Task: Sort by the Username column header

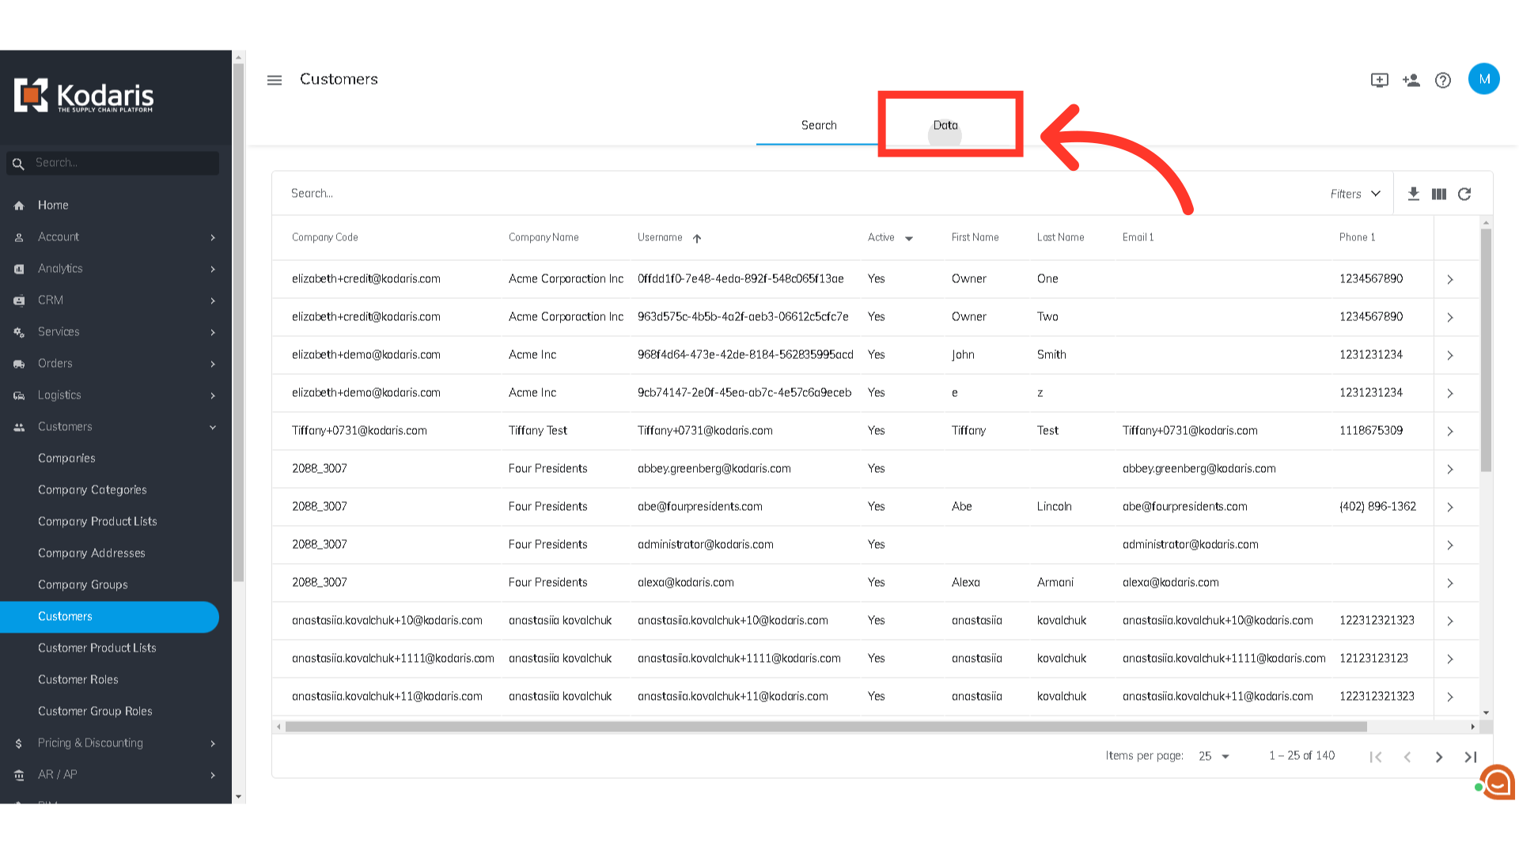Action: pos(660,237)
